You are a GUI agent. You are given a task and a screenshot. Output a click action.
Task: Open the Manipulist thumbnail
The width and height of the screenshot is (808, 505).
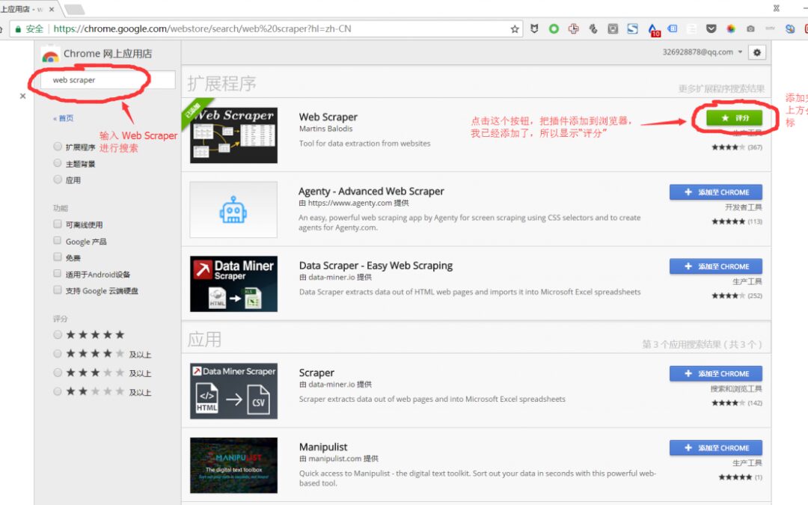pos(234,465)
